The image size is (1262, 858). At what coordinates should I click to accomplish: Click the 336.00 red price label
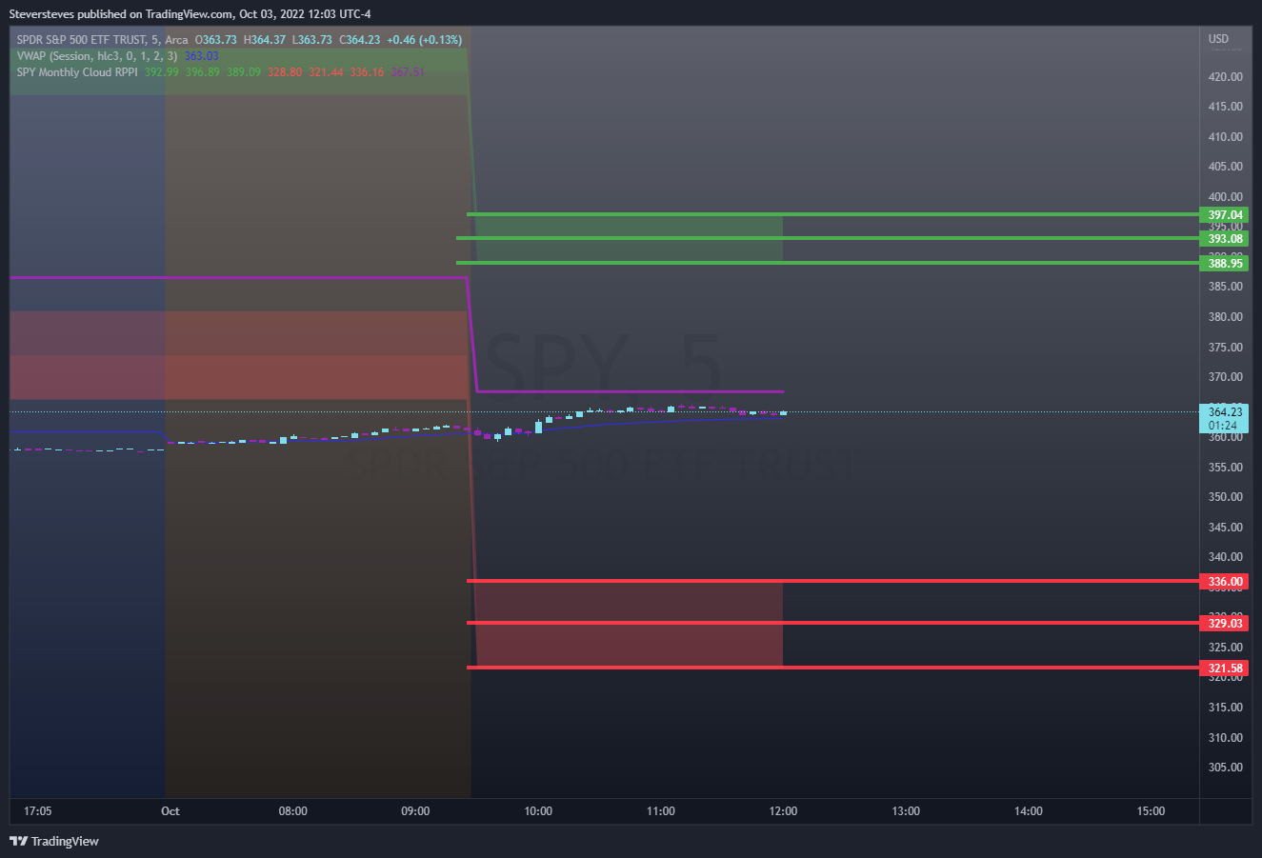click(1225, 582)
